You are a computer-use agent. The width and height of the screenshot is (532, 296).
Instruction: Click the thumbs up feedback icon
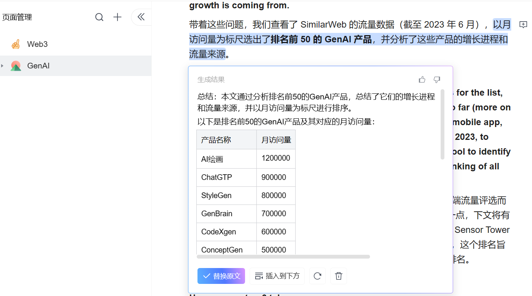pos(422,79)
